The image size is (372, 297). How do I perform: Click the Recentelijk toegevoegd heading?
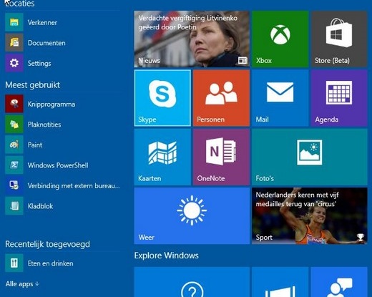pos(48,244)
